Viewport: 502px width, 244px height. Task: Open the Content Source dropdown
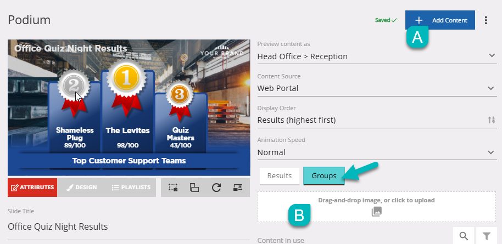377,88
